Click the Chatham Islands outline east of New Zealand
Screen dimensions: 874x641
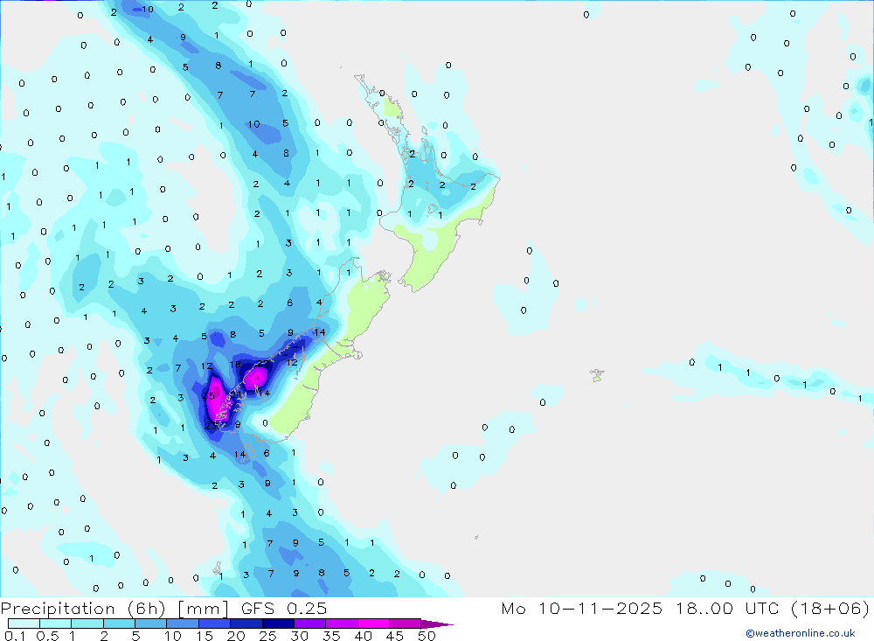click(x=597, y=375)
